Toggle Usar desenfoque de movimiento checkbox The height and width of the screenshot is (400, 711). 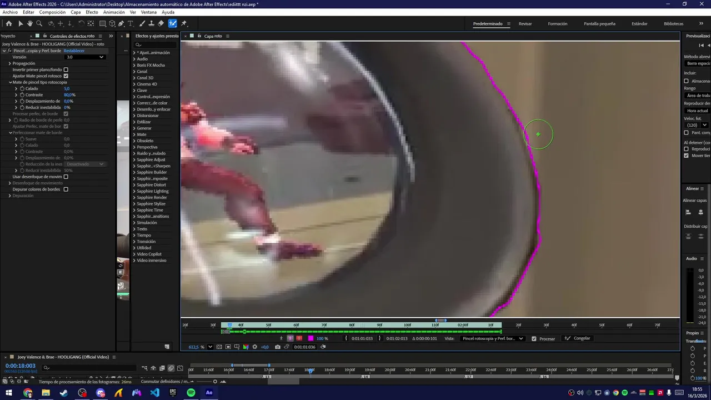point(66,177)
